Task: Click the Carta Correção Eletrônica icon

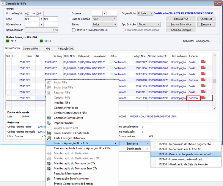Action: [49, 138]
